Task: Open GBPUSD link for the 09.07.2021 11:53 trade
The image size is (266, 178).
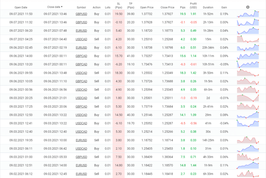Action: [x=81, y=14]
